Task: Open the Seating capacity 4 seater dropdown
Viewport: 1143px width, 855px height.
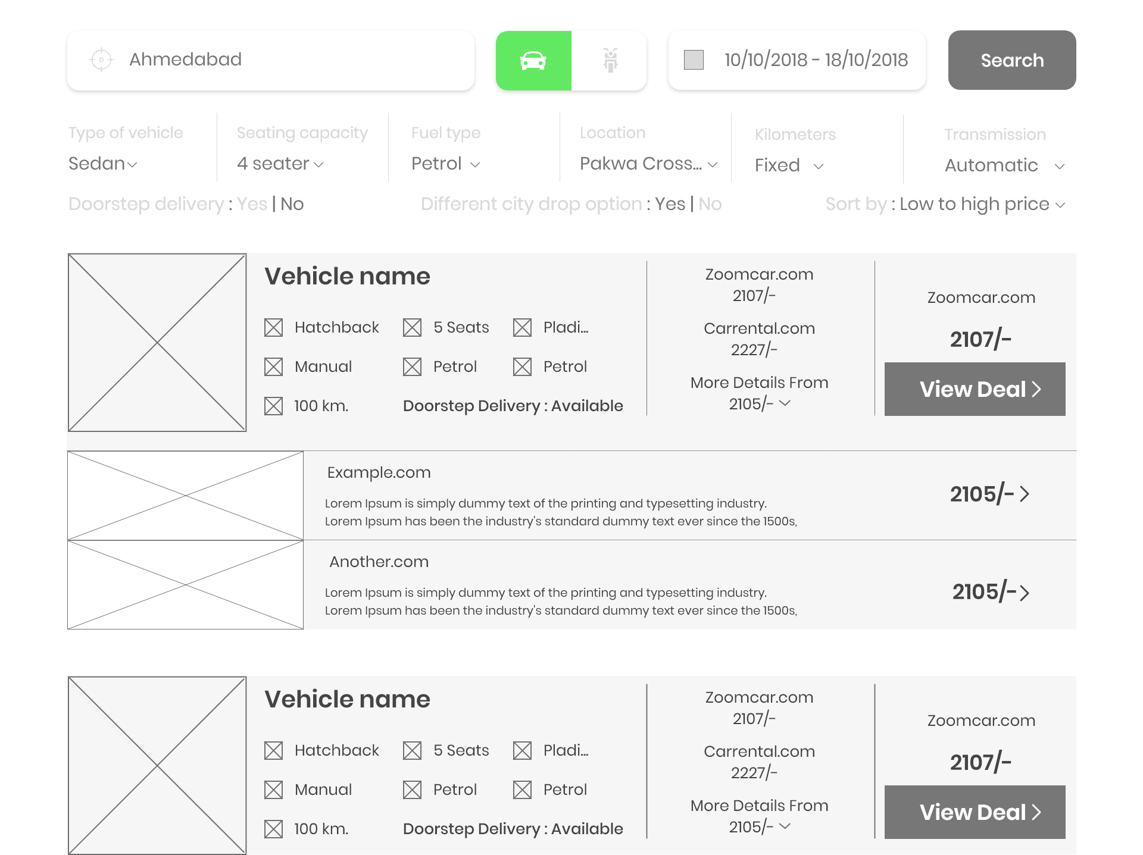Action: 280,163
